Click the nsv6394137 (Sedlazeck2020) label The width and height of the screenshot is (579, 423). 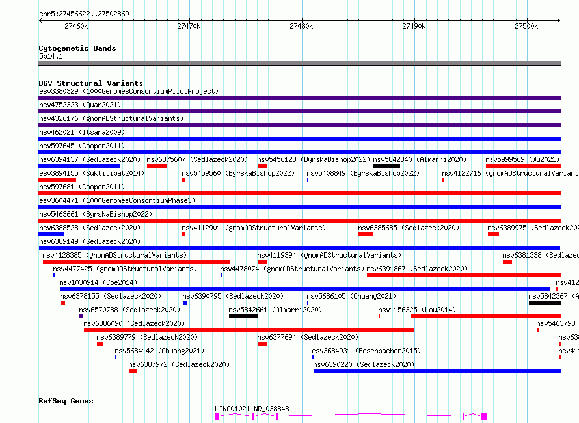pos(90,159)
